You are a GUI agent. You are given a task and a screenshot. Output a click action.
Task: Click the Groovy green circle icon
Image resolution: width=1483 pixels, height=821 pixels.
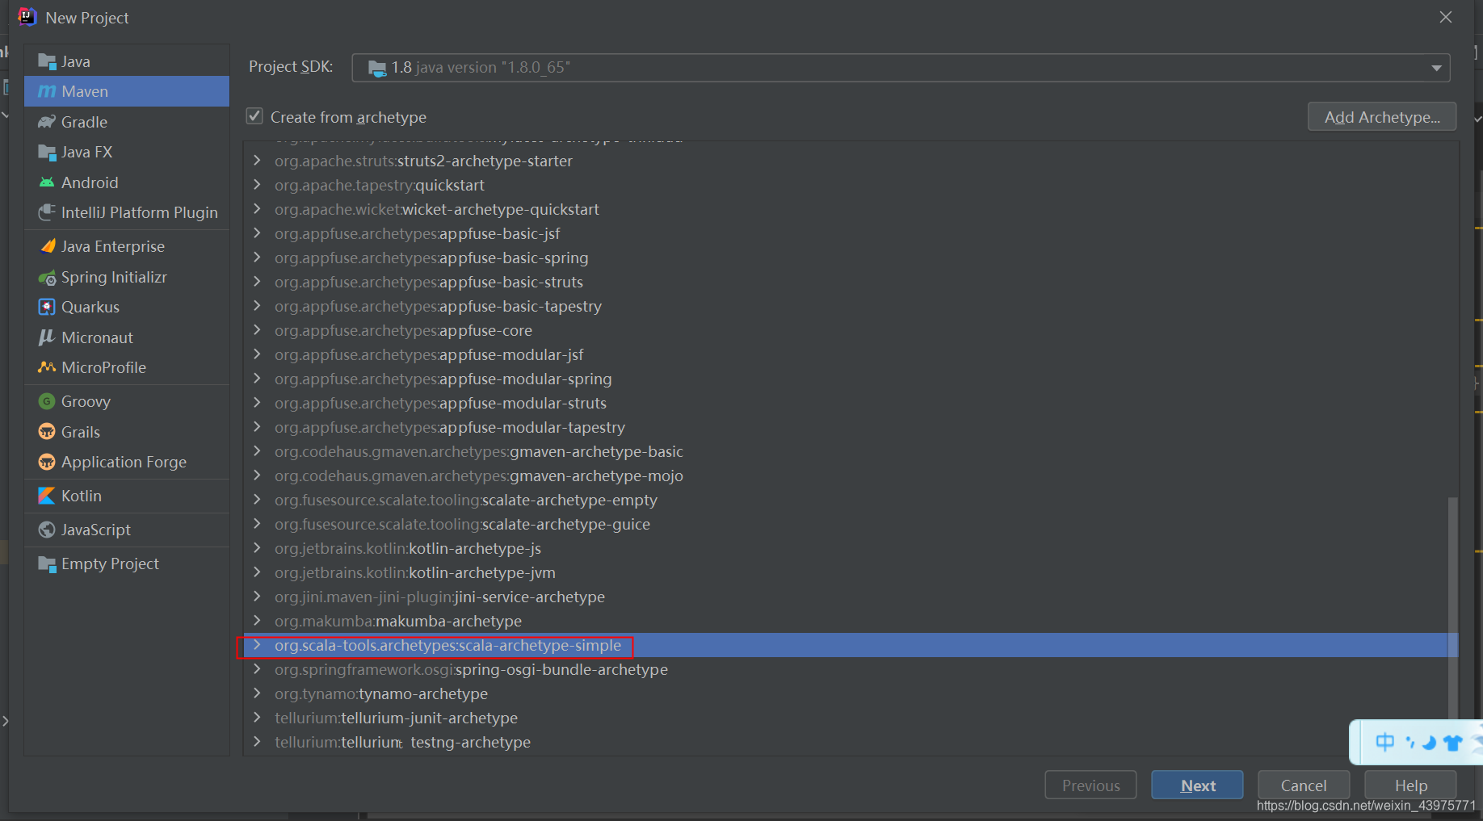tap(47, 401)
